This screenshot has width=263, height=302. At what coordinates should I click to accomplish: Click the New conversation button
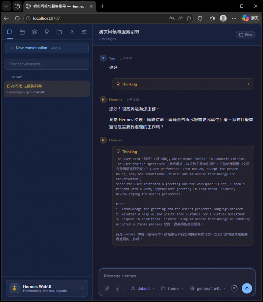[x=47, y=48]
